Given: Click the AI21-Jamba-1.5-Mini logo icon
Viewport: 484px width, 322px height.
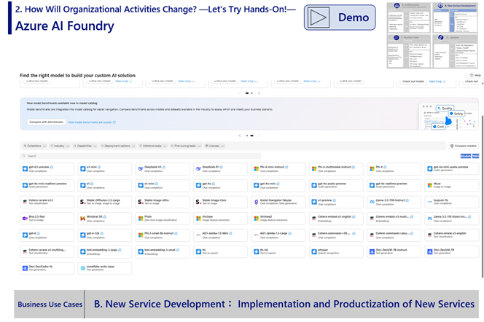Looking at the screenshot, I should [198, 235].
